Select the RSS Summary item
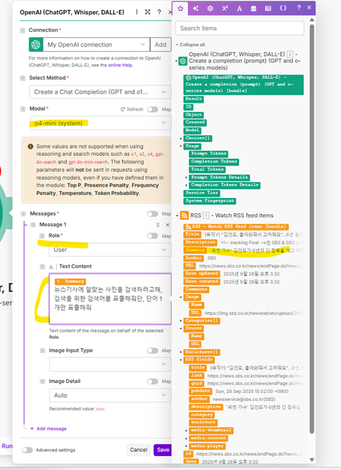Image resolution: width=341 pixels, height=470 pixels. tap(195, 250)
